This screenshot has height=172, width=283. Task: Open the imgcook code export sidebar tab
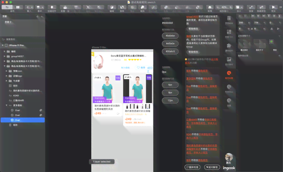229,88
